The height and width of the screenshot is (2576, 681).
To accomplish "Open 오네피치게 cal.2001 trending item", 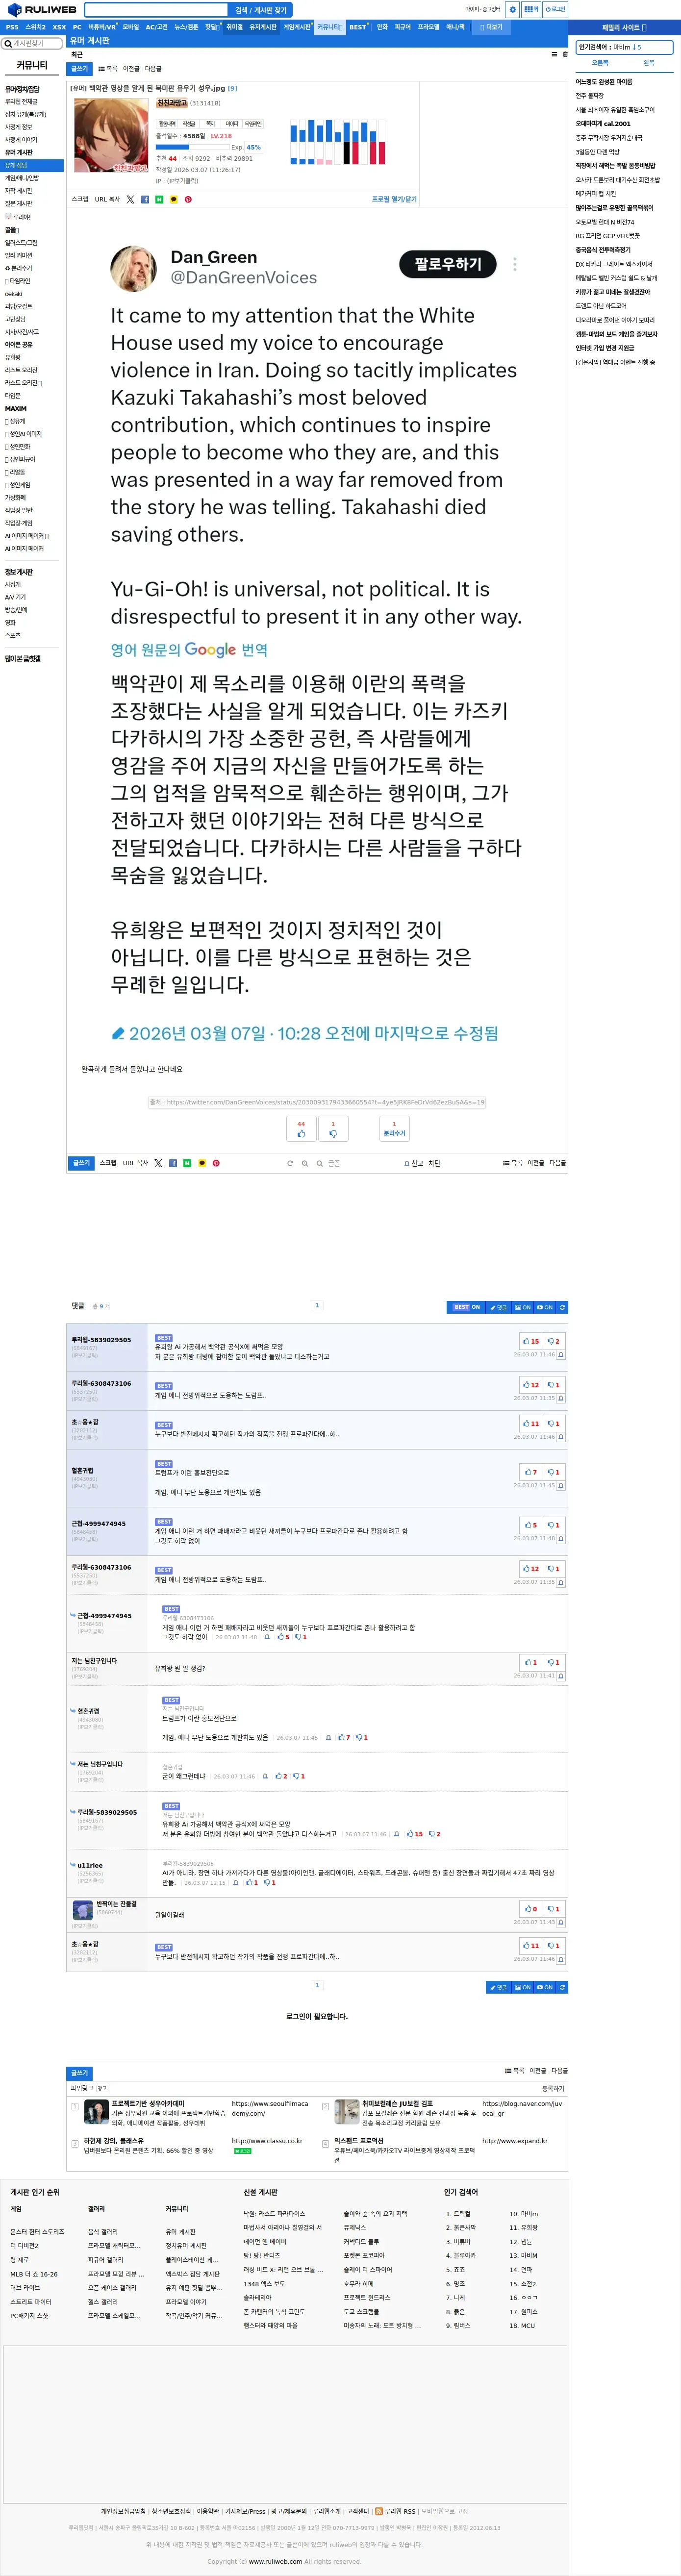I will 603,124.
